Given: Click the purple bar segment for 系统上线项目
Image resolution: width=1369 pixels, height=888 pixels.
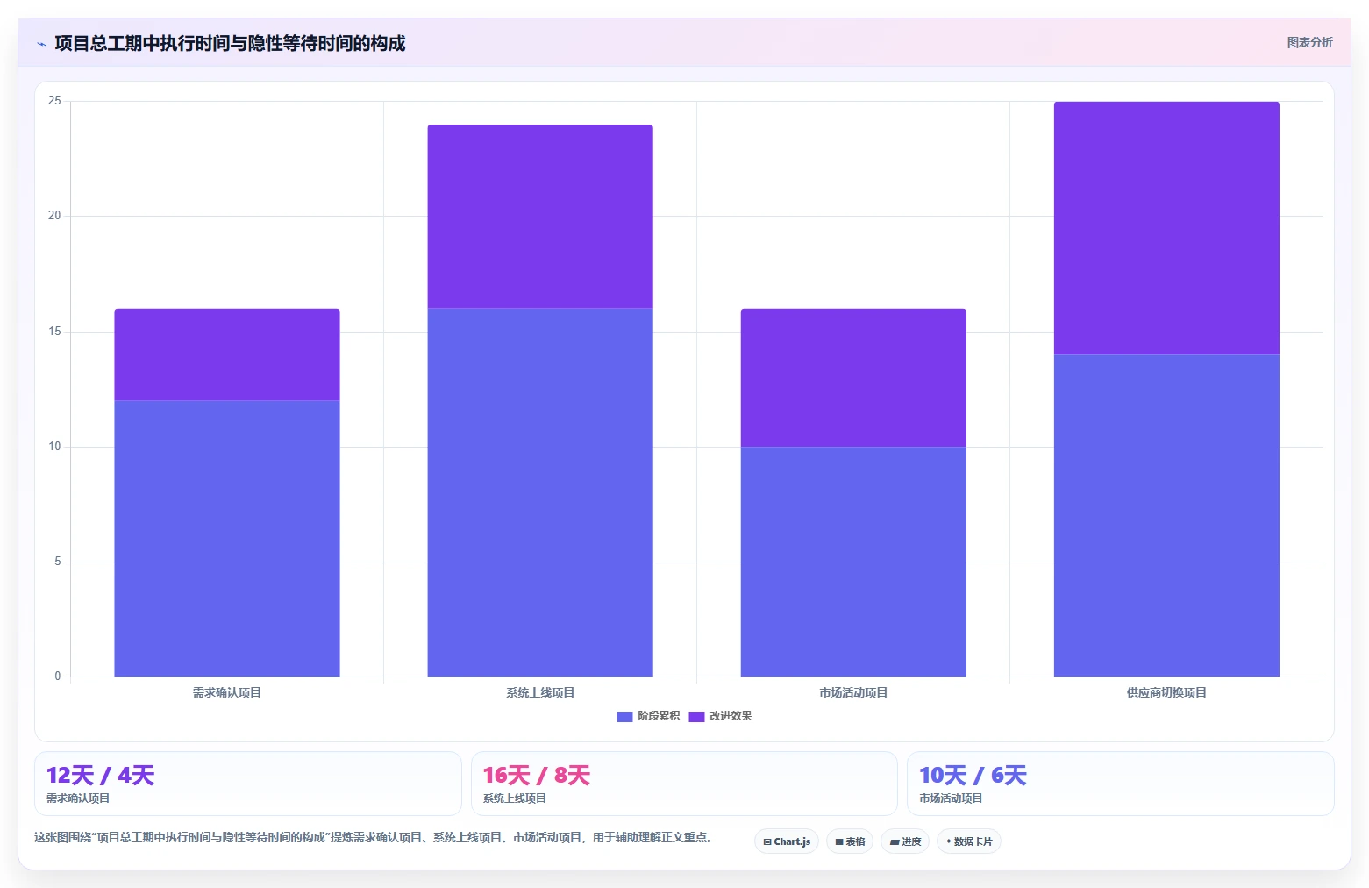Looking at the screenshot, I should 540,216.
